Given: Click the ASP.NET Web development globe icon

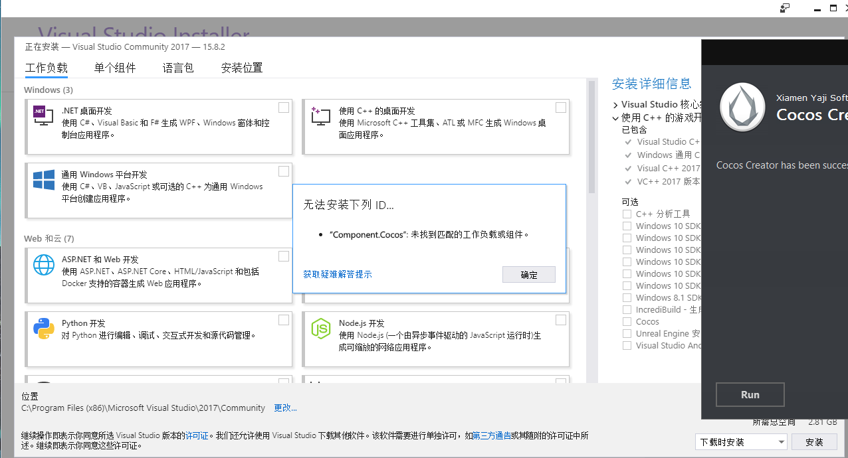Looking at the screenshot, I should [43, 264].
